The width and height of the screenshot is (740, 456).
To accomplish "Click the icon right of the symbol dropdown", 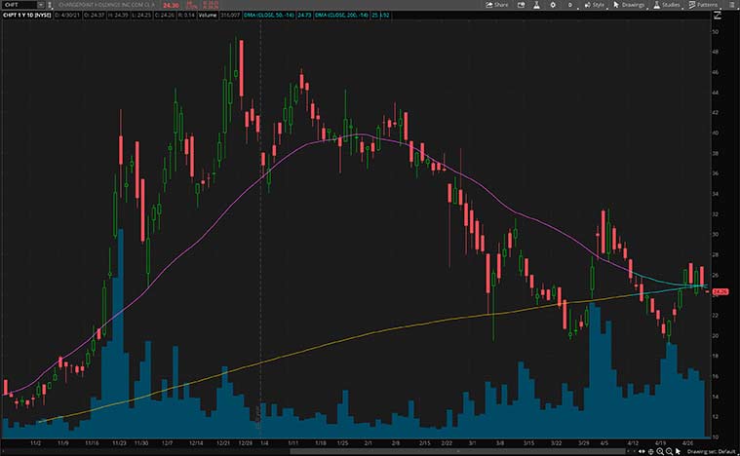I will click(x=50, y=5).
